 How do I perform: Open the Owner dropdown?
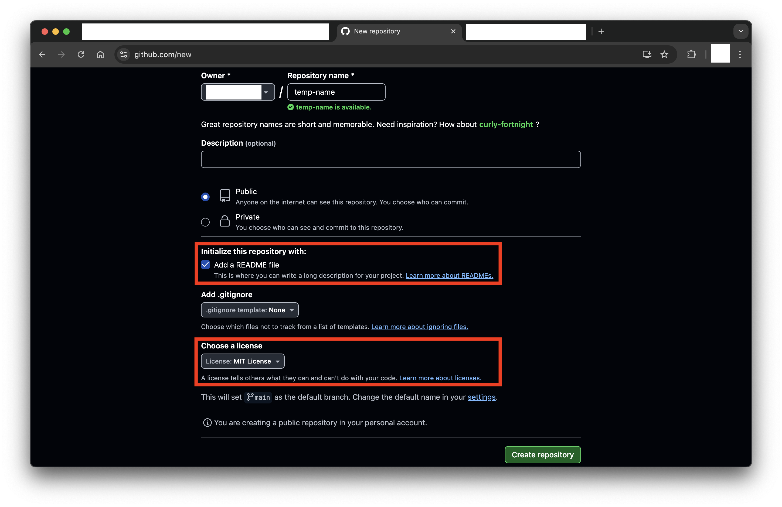(238, 92)
